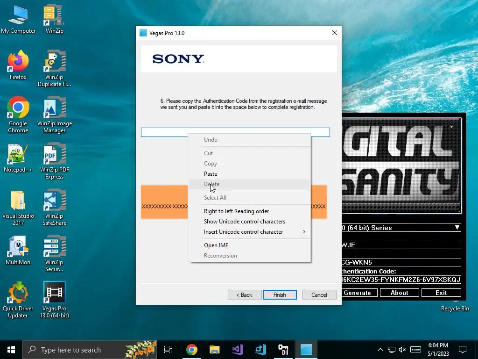Open the Windows Start menu
Viewport: 478px width, 359px height.
[x=11, y=350]
